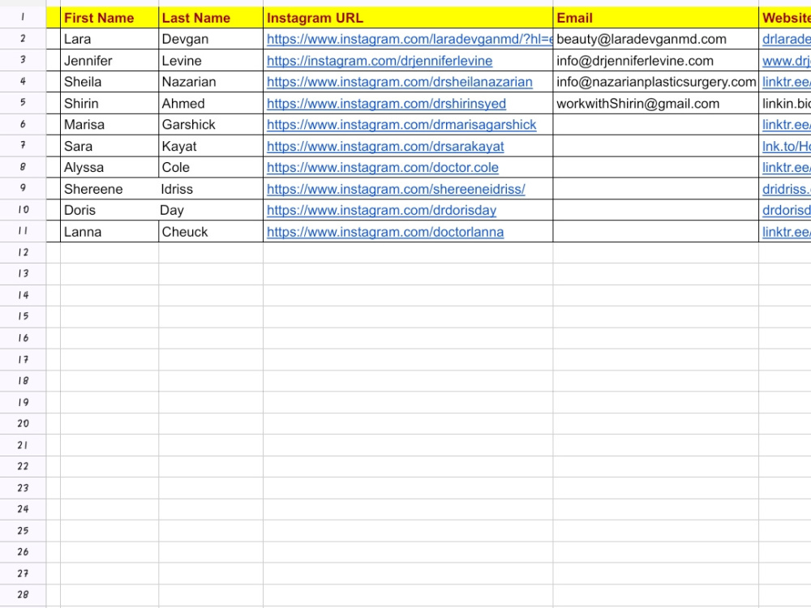Open the www.drj website link for Jennifer

(x=786, y=61)
